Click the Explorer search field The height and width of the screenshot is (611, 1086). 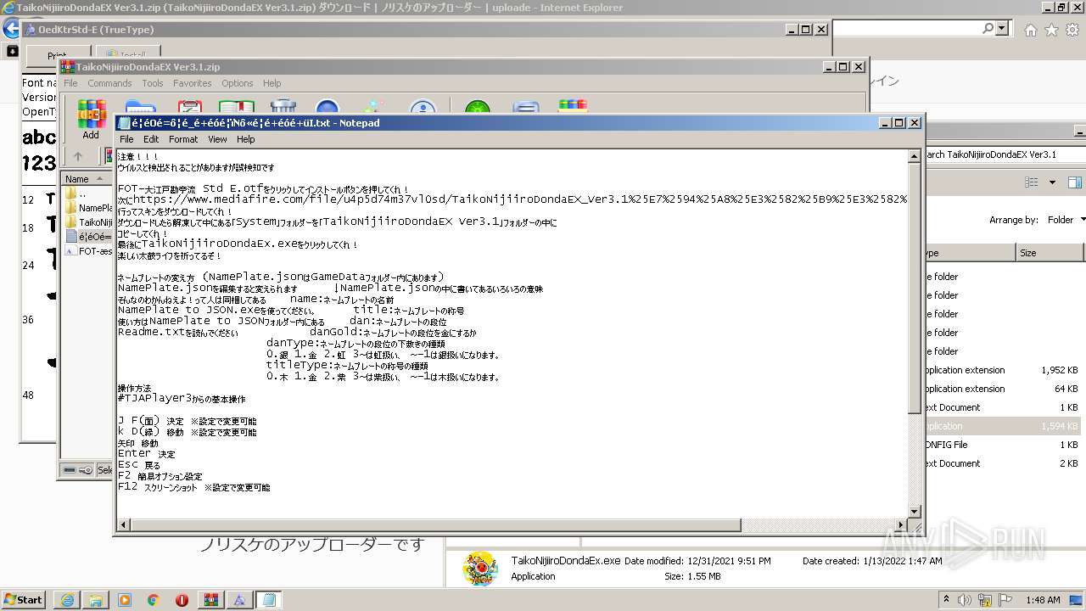1005,154
